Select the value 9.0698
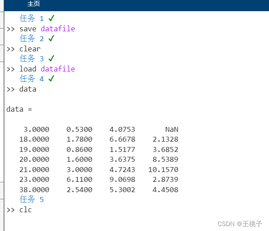Screen dimensions: 269x231 coord(122,179)
